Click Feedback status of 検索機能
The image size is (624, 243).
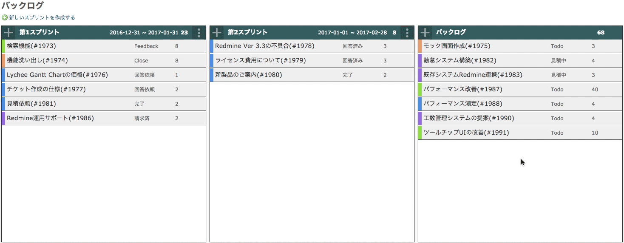146,46
